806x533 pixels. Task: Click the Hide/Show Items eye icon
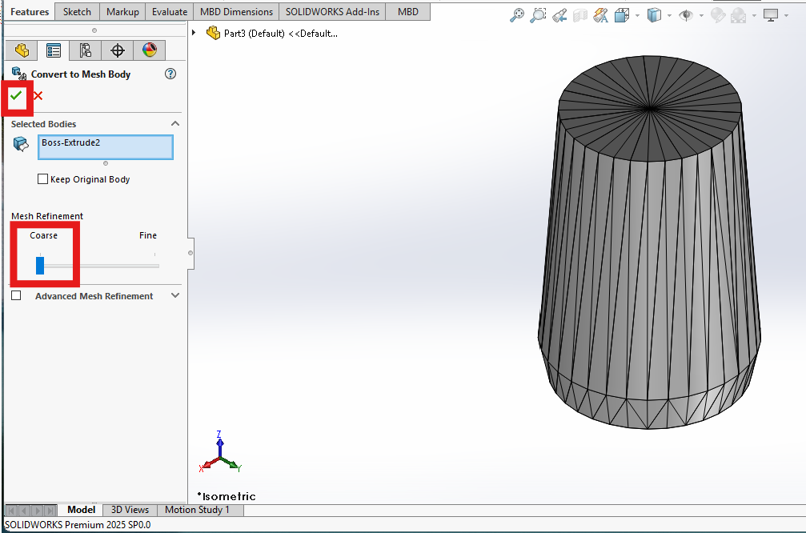(x=686, y=16)
